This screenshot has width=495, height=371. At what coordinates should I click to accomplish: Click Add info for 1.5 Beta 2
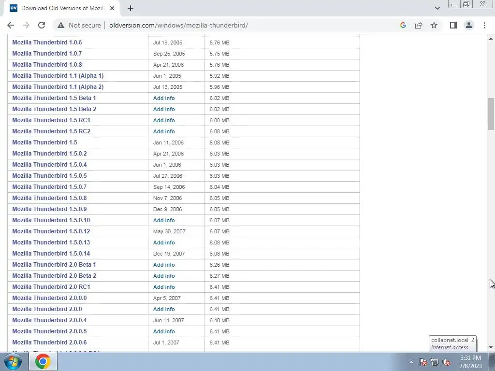[x=164, y=109]
